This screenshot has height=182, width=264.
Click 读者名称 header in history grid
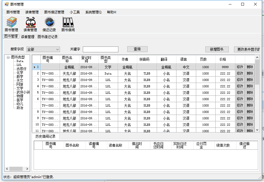pyautogui.click(x=118, y=145)
